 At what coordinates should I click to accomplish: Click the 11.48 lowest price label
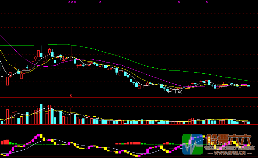(x=177, y=92)
